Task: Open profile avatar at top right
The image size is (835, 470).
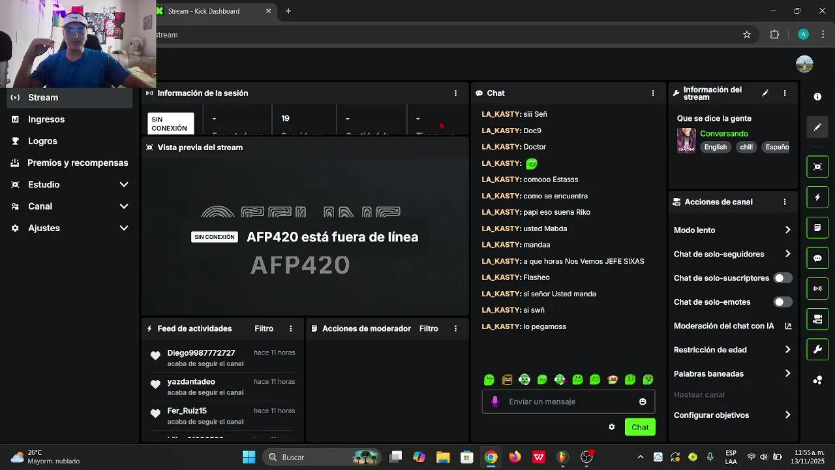Action: tap(804, 64)
